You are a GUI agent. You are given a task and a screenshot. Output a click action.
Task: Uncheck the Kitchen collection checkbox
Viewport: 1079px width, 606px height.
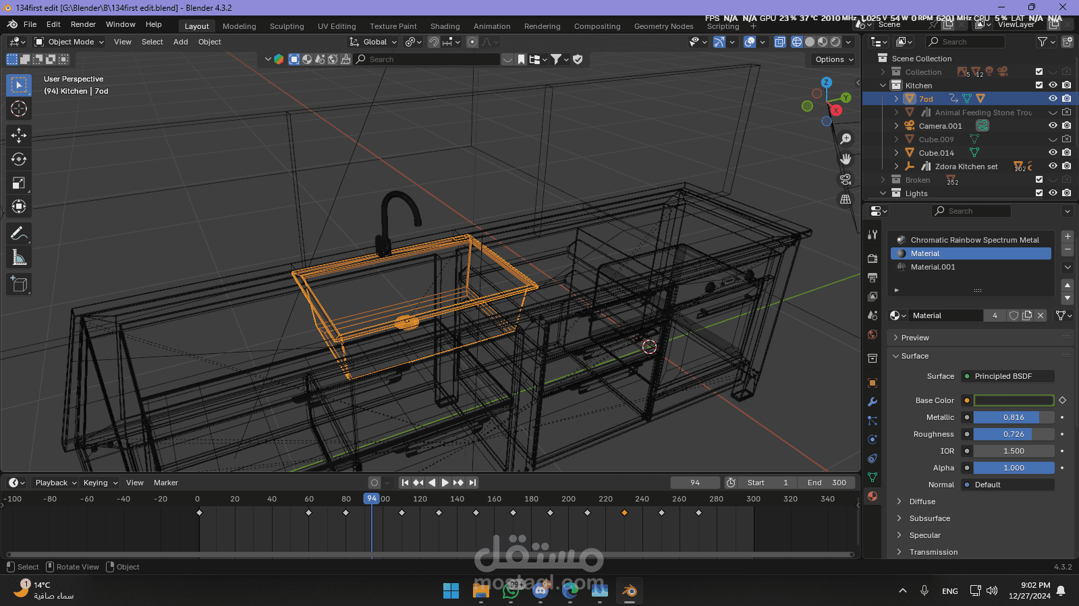coord(1039,86)
